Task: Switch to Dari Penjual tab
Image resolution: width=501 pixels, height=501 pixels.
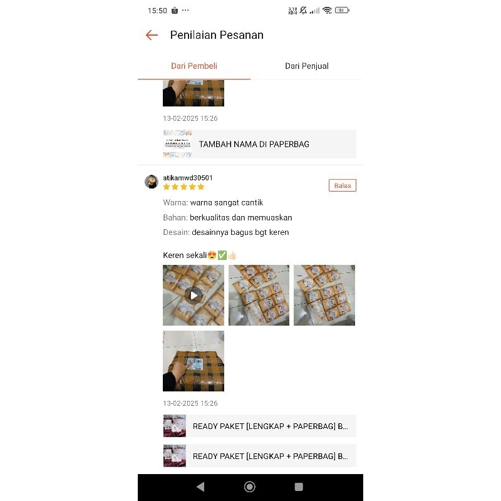Action: coord(307,66)
